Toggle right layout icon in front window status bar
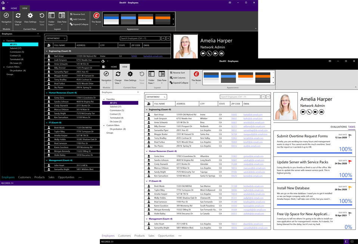Viewport: 358px width, 244px height. 352,241
